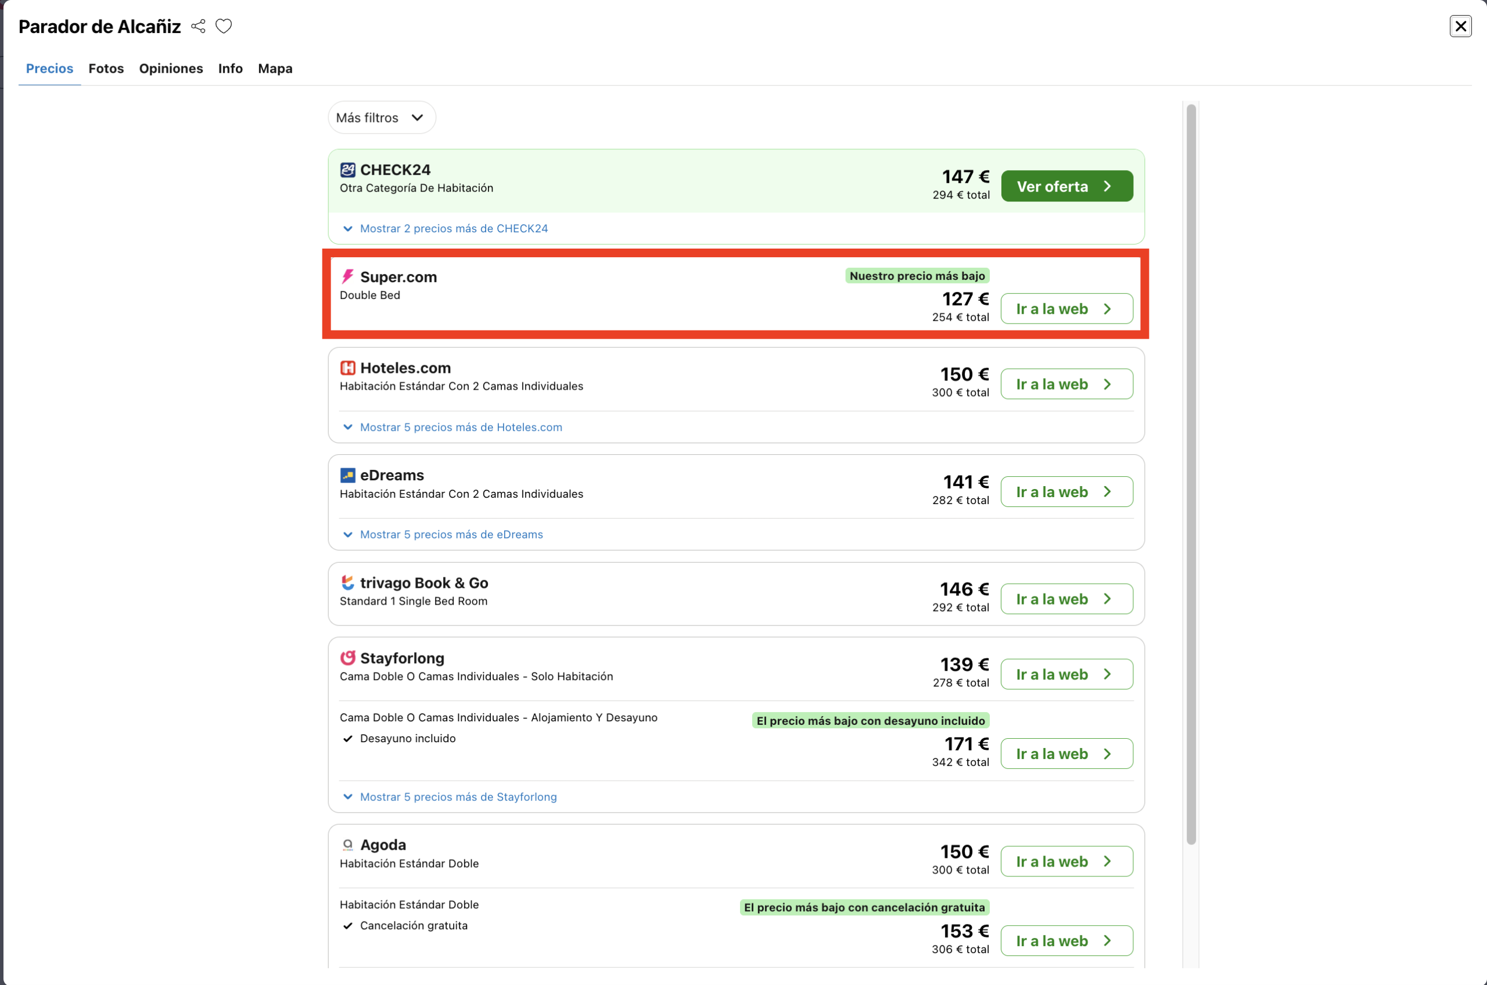Click the 'Double Bed' room description
The width and height of the screenshot is (1487, 985).
click(369, 295)
